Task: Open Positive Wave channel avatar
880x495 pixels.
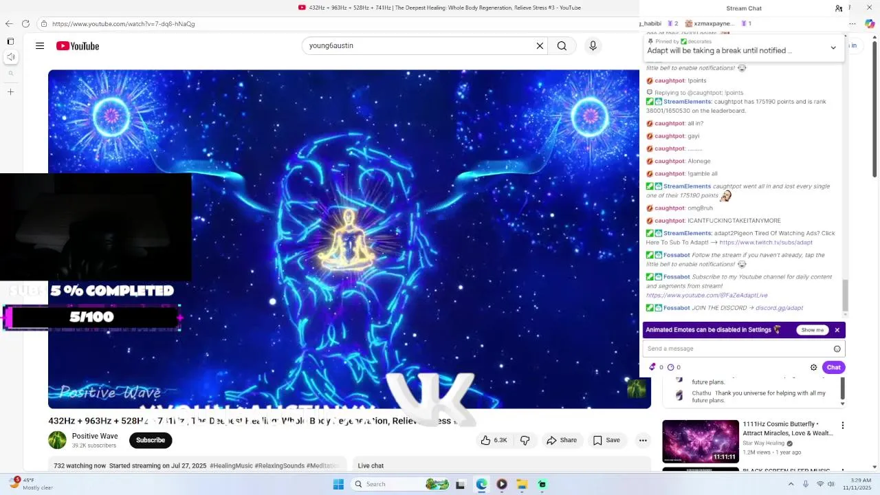Action: 57,440
